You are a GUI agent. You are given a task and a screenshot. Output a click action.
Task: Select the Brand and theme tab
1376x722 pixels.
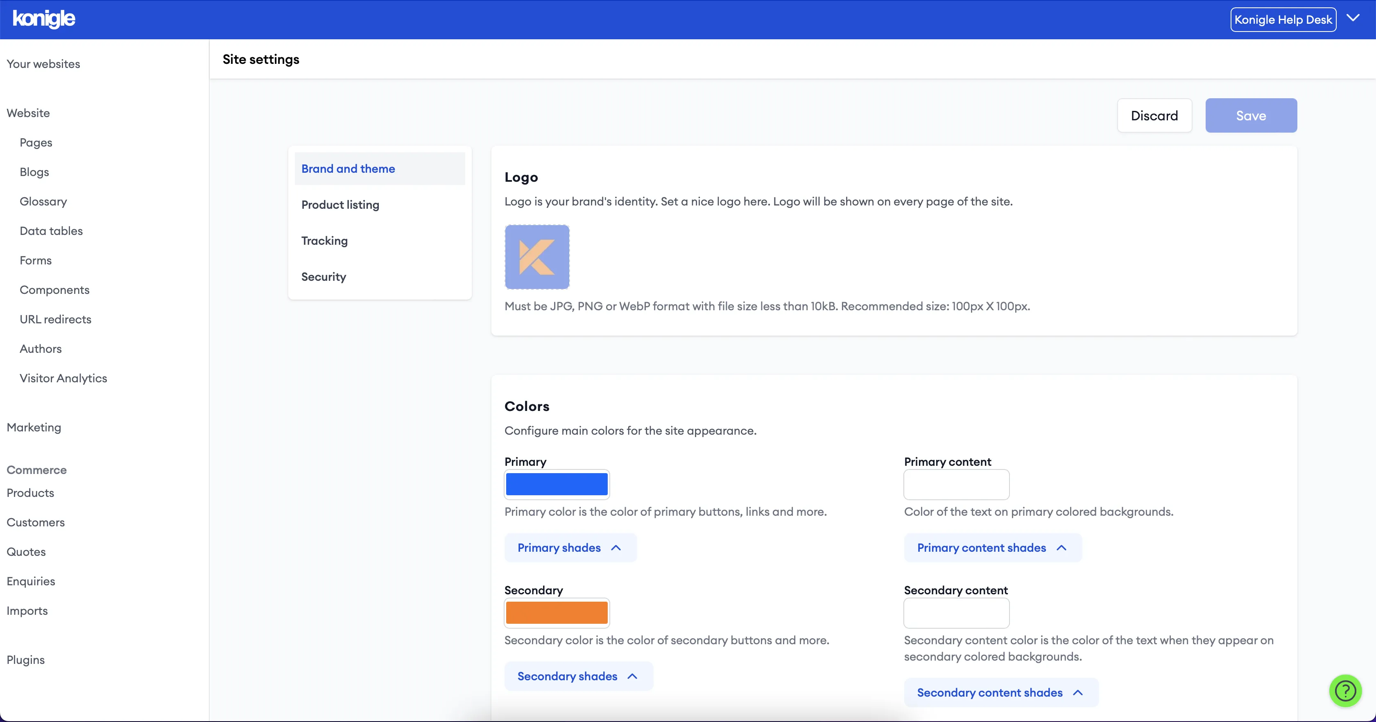point(349,168)
